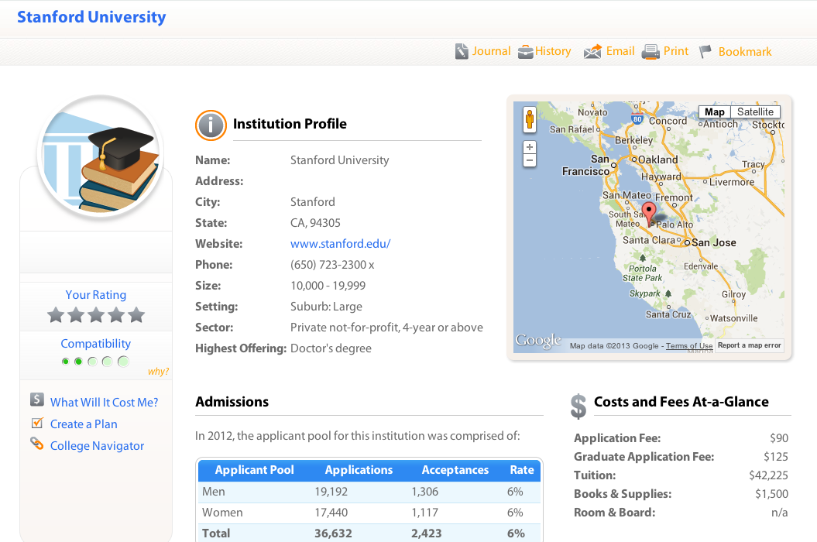The image size is (817, 542).
Task: Click the Street View pegman icon
Action: click(530, 119)
